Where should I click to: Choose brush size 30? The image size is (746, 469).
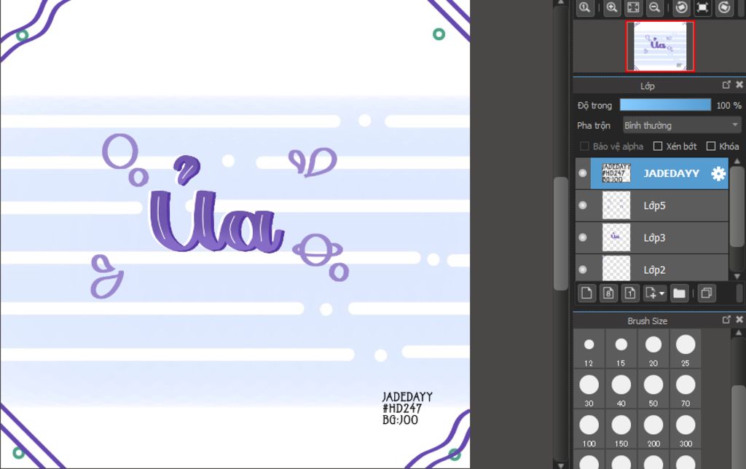pos(589,389)
